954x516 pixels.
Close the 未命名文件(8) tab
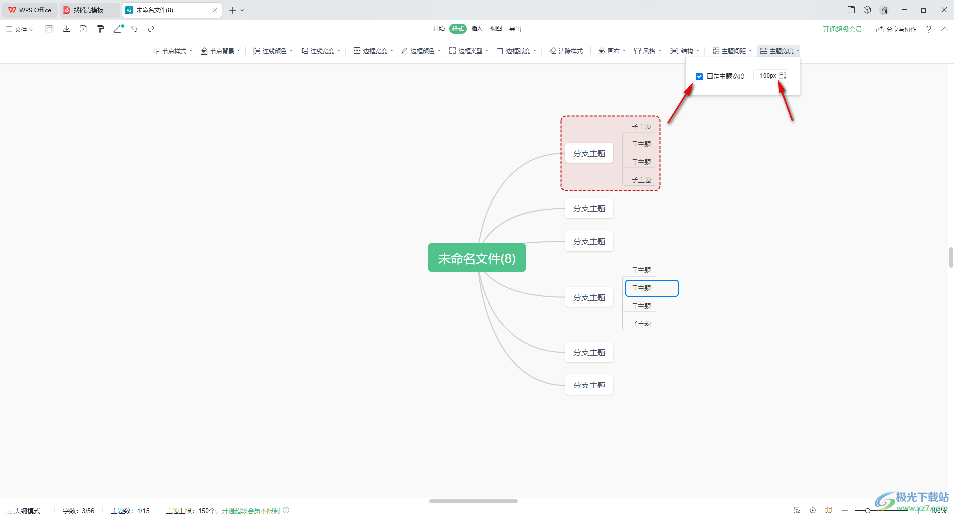215,10
